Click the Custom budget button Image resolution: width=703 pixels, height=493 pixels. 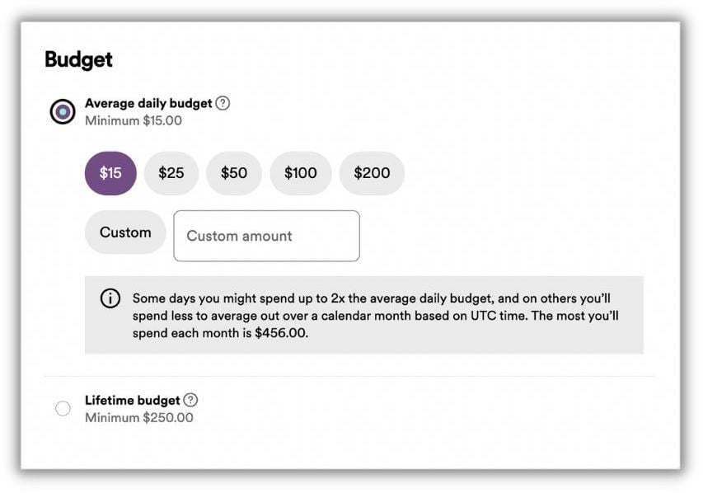[125, 232]
